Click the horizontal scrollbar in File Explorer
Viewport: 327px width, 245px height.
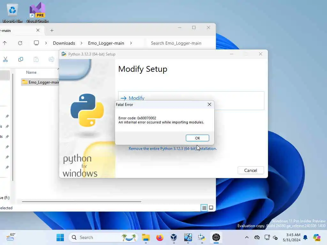click(x=81, y=202)
